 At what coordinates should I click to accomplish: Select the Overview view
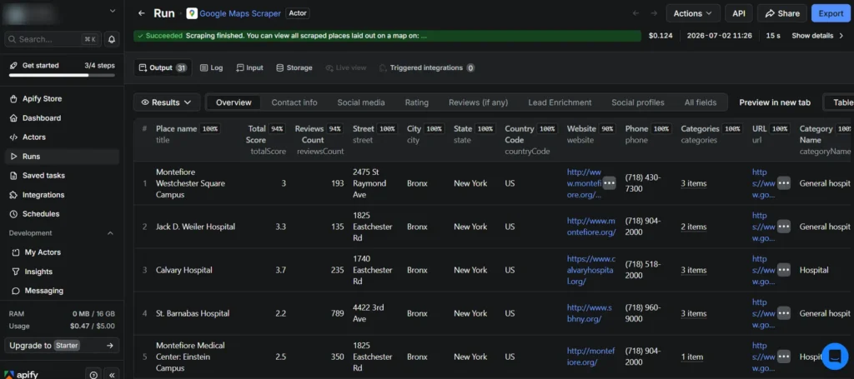point(234,102)
